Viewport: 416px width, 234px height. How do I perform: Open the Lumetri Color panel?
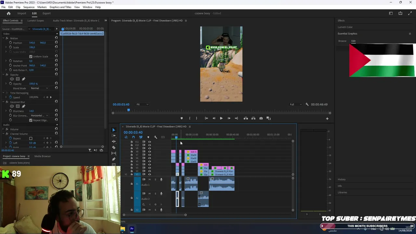tap(345, 27)
